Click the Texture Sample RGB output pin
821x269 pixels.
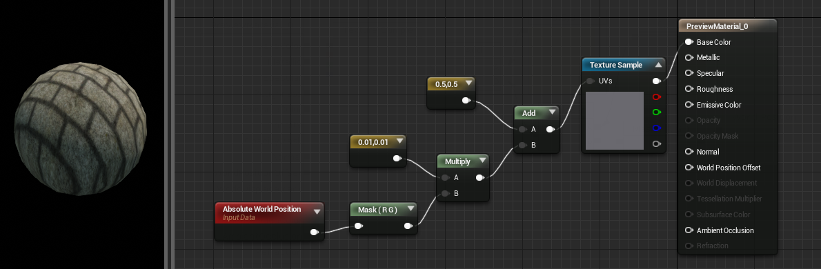[x=657, y=81]
